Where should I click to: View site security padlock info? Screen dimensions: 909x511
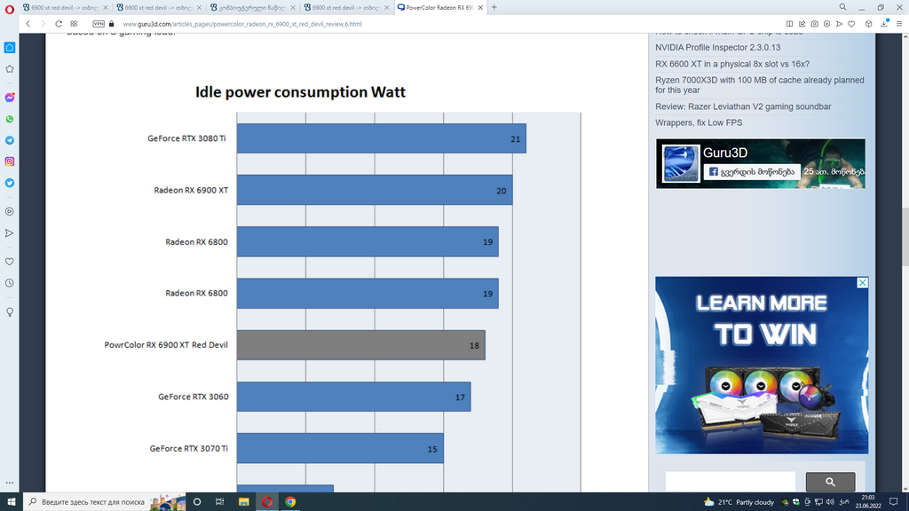[x=112, y=24]
